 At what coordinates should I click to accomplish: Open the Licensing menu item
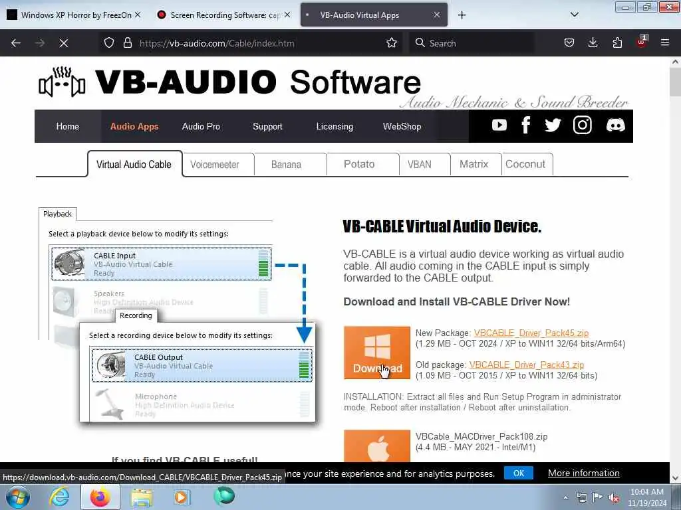click(x=335, y=126)
